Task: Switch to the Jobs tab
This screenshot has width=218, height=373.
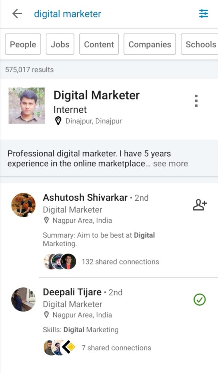Action: pyautogui.click(x=60, y=44)
